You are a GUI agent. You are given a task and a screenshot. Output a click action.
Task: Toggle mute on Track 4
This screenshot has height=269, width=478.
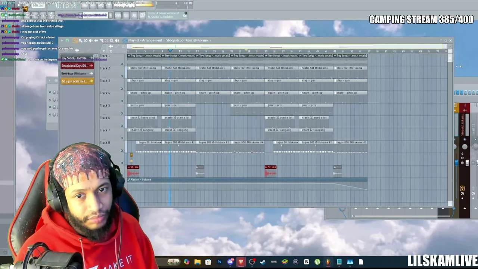122,101
